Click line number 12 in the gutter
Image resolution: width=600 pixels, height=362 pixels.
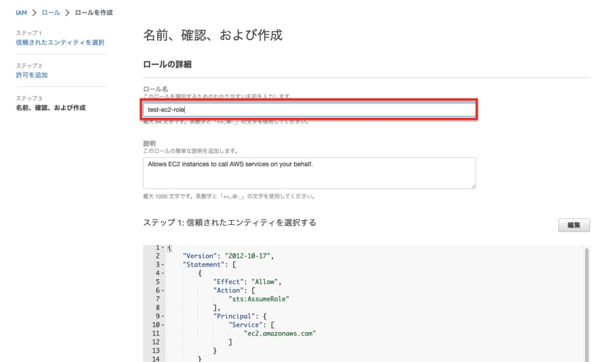click(x=155, y=342)
